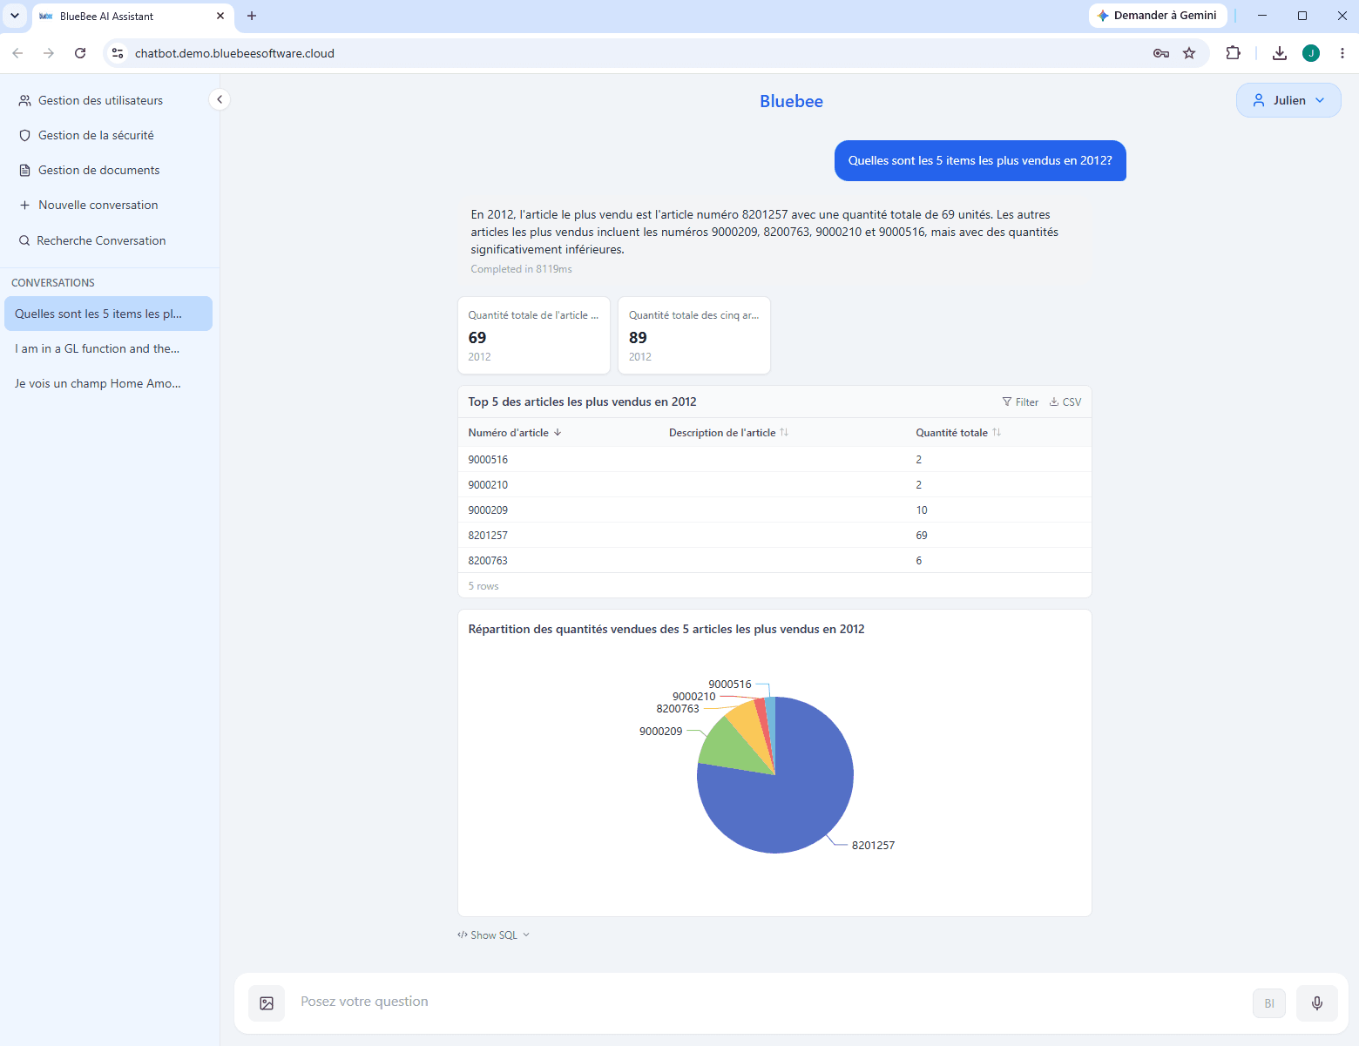1359x1046 pixels.
Task: Click the Filter button on the table
Action: click(1020, 402)
